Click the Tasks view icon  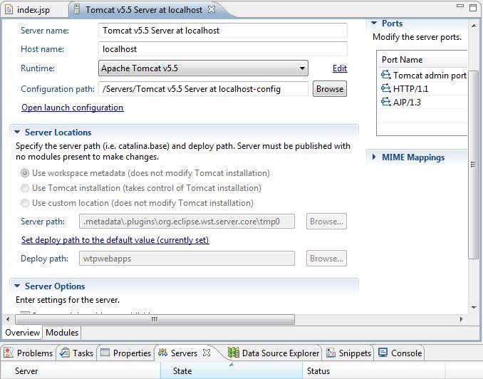point(64,353)
